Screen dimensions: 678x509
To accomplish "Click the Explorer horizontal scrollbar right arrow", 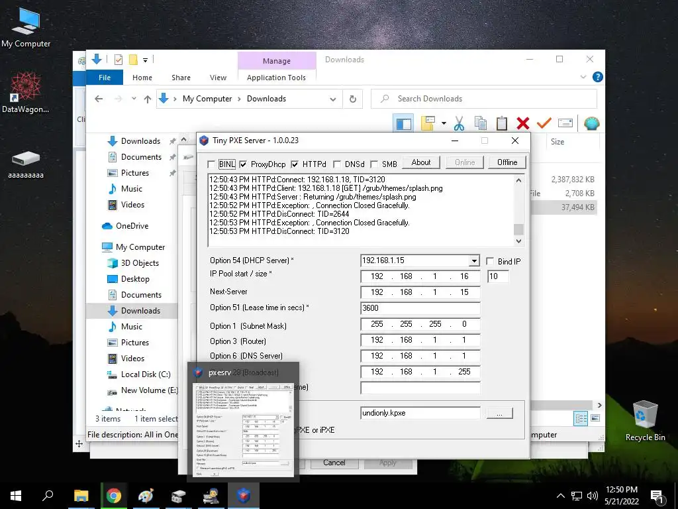I will [599, 405].
